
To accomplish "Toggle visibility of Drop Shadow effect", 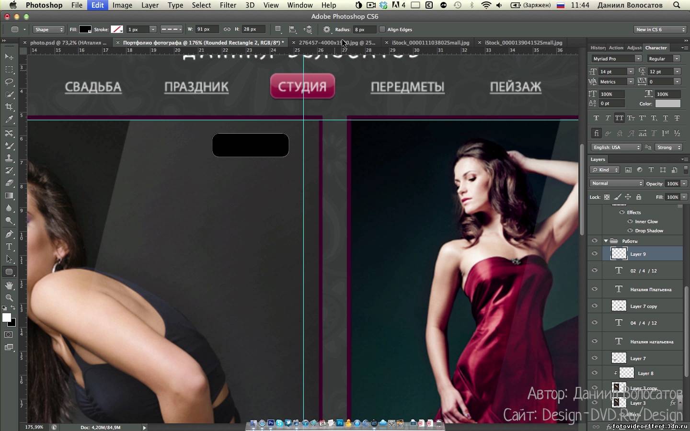I will click(630, 231).
